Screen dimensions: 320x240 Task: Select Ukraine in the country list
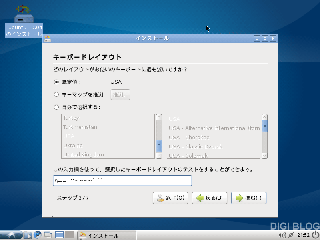coord(108,145)
